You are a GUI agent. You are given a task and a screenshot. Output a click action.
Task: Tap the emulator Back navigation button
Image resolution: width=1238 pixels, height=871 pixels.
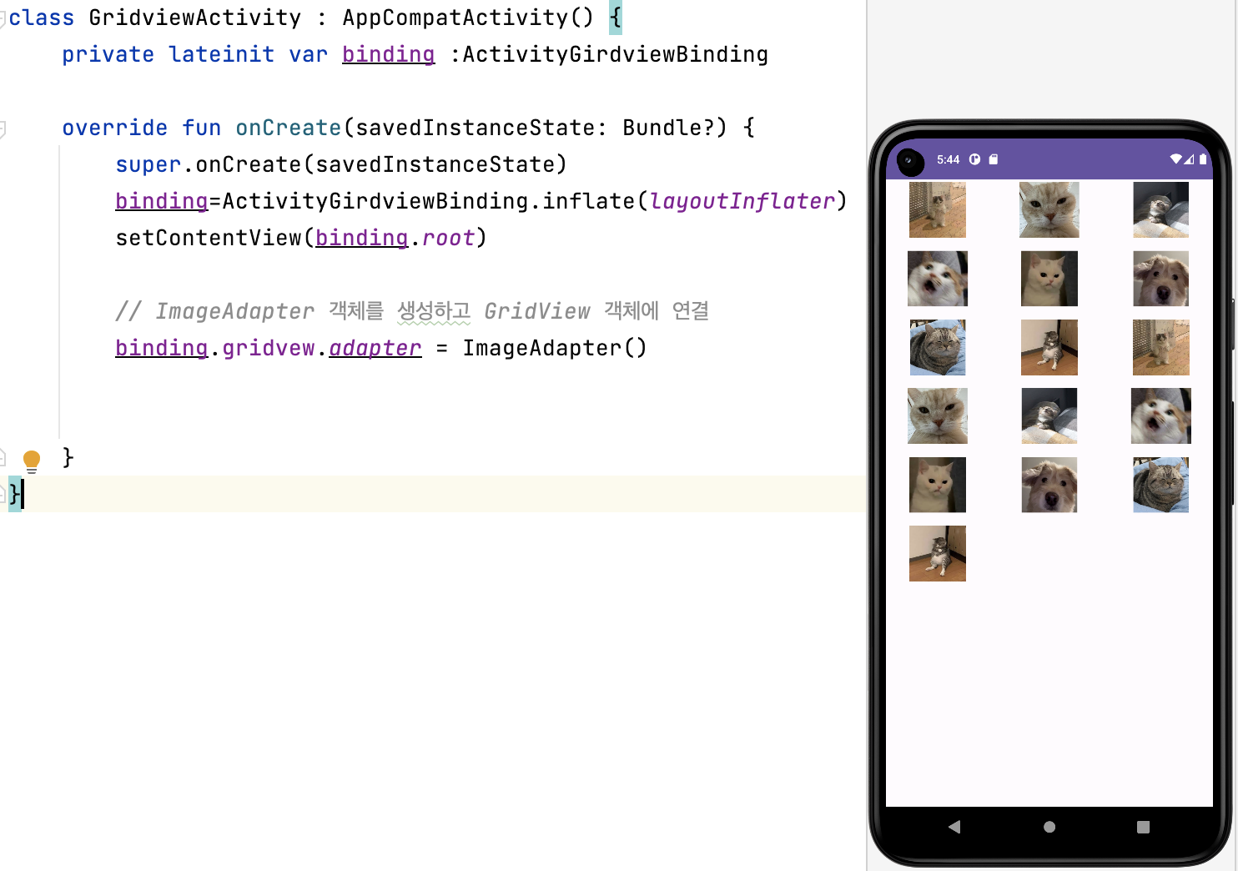[x=954, y=827]
